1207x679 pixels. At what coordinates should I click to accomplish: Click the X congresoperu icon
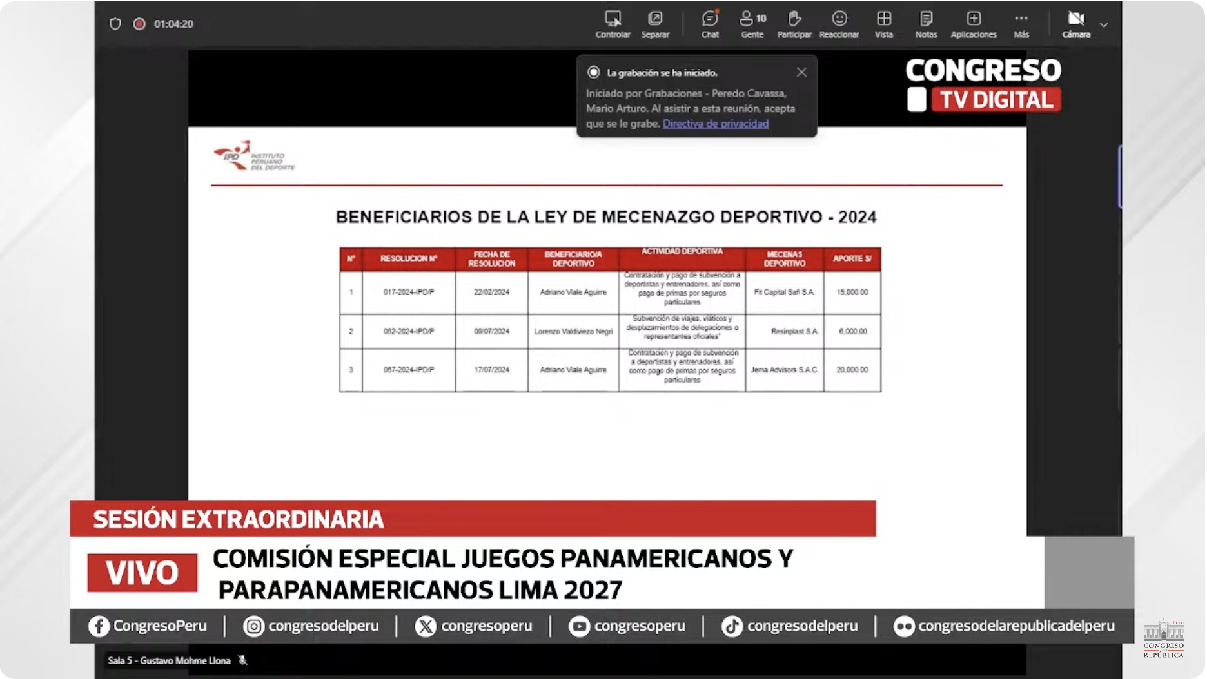(426, 626)
